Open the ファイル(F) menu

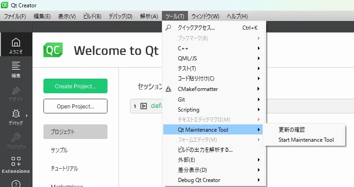pos(15,16)
